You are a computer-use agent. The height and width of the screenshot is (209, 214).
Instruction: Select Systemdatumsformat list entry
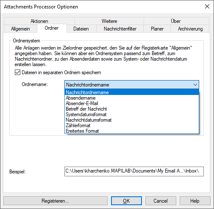click(x=132, y=114)
